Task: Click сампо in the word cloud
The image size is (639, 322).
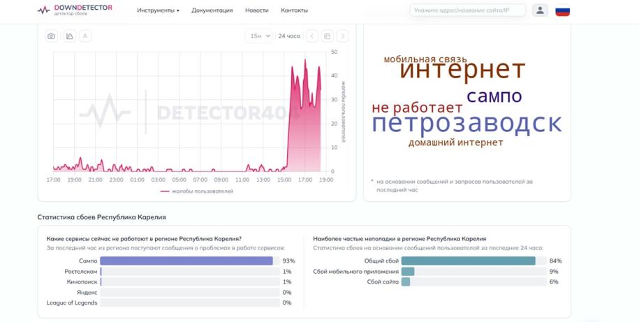Action: (x=494, y=96)
